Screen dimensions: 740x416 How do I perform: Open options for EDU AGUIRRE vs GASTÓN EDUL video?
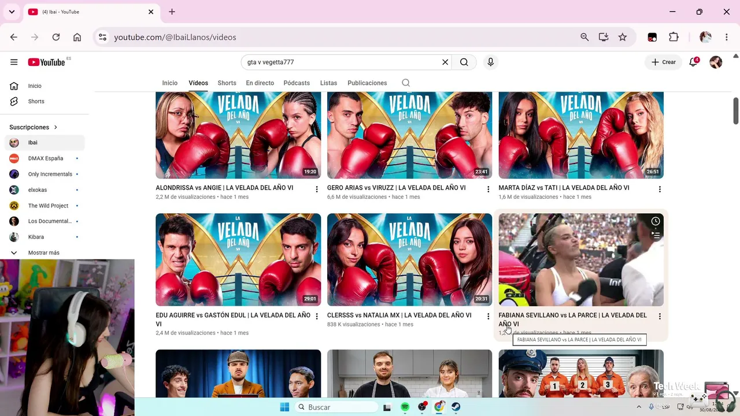317,317
